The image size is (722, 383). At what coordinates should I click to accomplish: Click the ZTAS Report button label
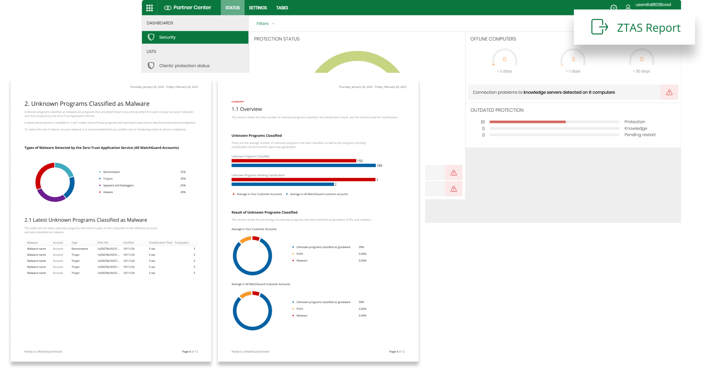pyautogui.click(x=649, y=28)
